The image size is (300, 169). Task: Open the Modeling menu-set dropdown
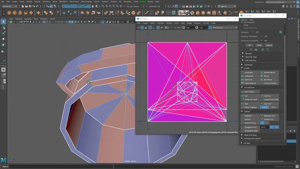[x=9, y=6]
